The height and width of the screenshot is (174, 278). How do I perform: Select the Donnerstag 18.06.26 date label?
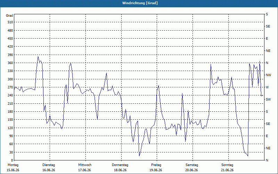(120, 167)
